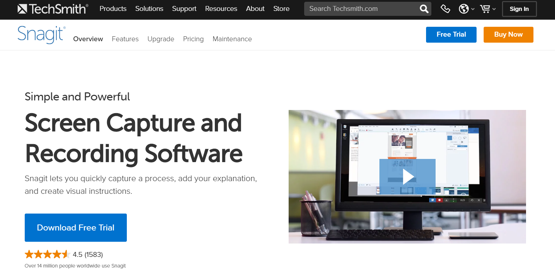Click the 4.5 (1583) rating text

[x=88, y=254]
